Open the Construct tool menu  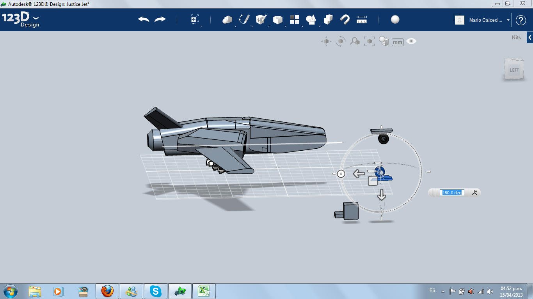click(x=261, y=19)
